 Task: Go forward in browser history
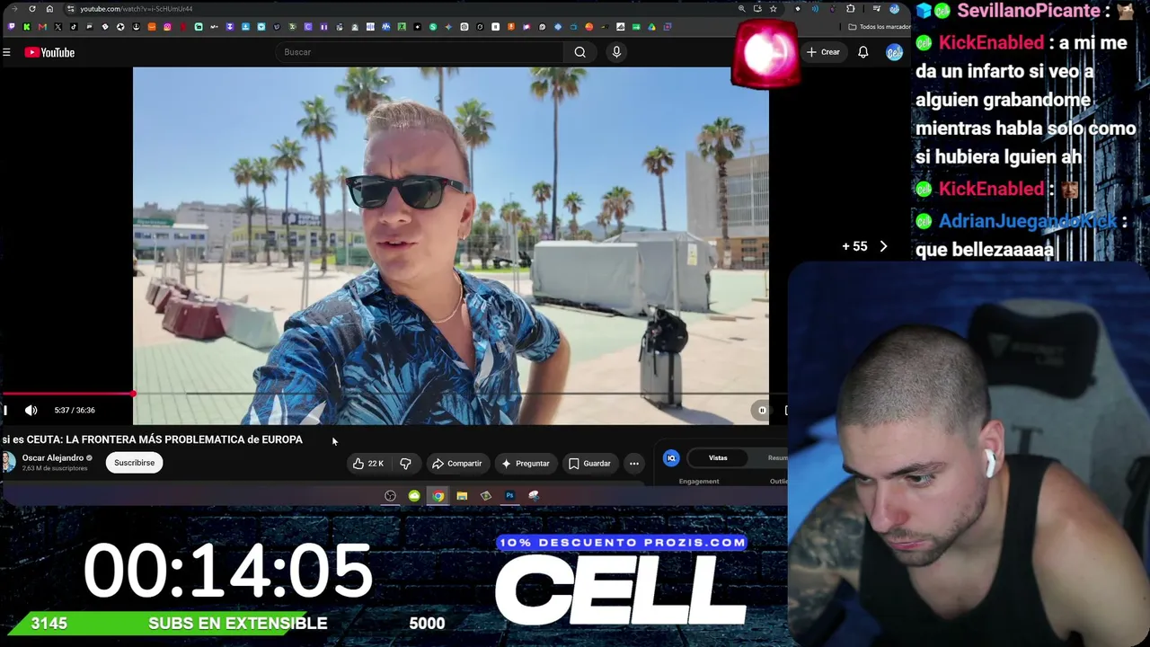coord(14,9)
